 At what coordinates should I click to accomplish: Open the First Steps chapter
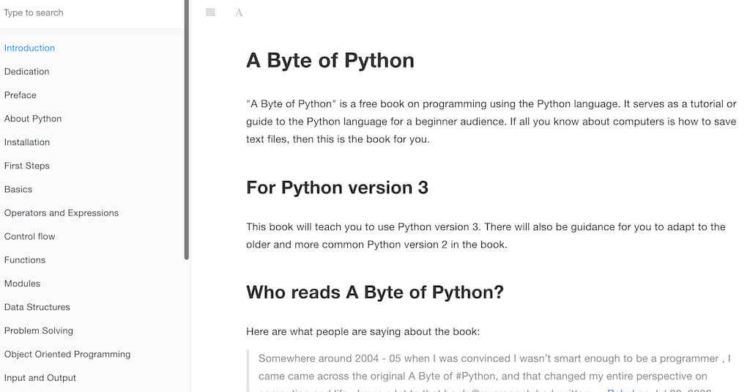click(27, 166)
